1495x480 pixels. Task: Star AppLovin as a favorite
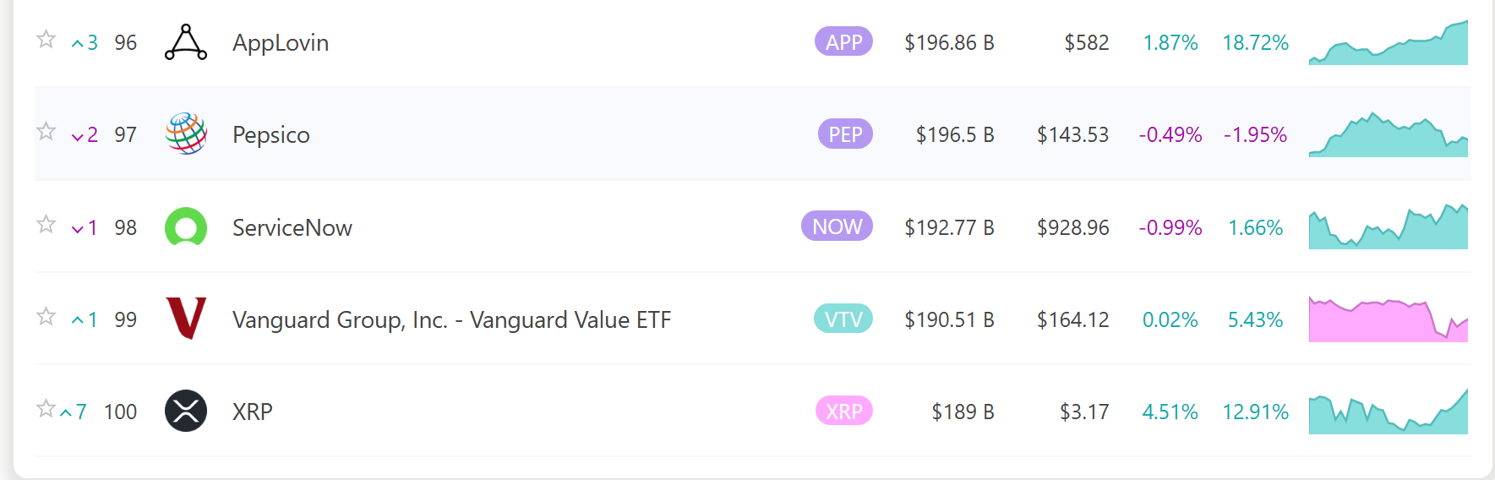click(46, 40)
